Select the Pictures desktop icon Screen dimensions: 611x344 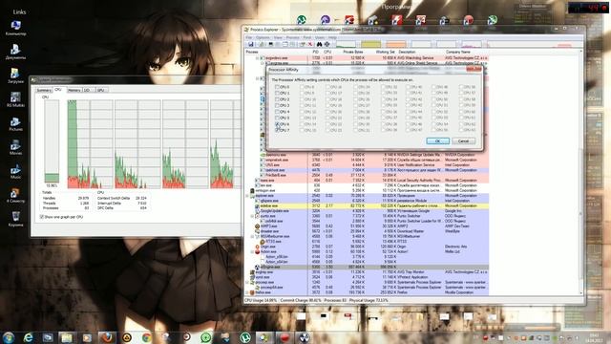(15, 124)
